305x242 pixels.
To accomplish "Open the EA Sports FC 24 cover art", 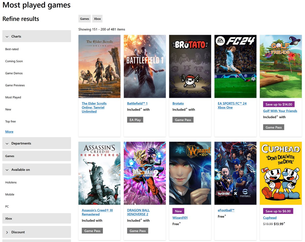I will (235, 66).
